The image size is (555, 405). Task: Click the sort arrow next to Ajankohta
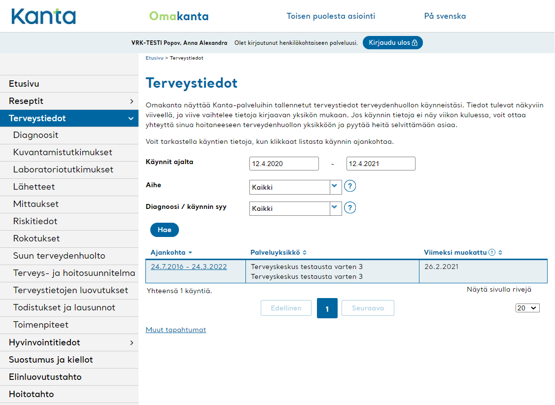[190, 253]
